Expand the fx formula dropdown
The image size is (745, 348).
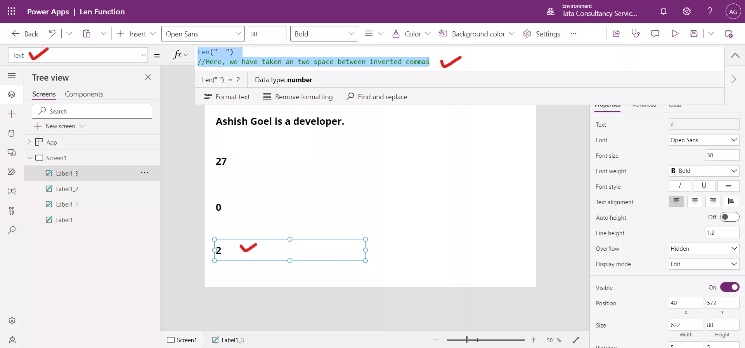pos(186,55)
